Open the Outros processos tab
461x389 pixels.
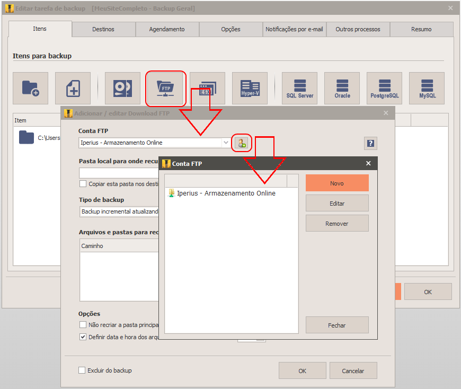coord(358,29)
